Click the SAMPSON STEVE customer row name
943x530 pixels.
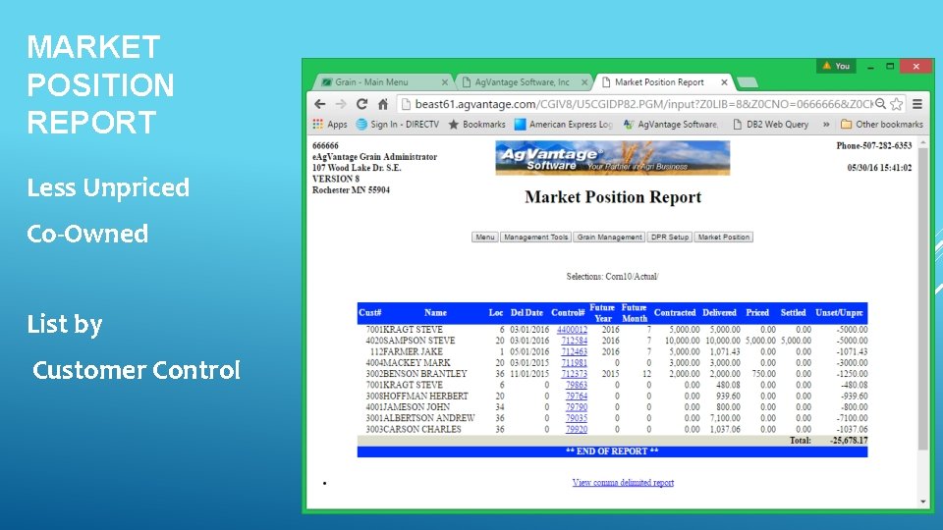(419, 341)
